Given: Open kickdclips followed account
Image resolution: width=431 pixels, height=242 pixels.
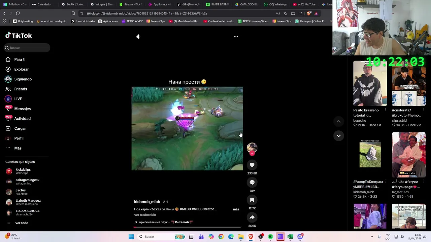Looking at the screenshot, I should coord(23,171).
